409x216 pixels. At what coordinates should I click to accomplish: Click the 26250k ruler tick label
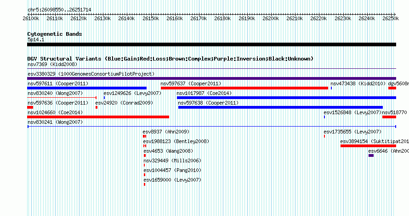pyautogui.click(x=391, y=18)
